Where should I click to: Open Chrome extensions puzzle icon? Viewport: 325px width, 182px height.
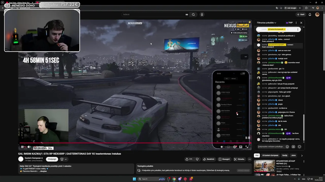pyautogui.click(x=306, y=8)
